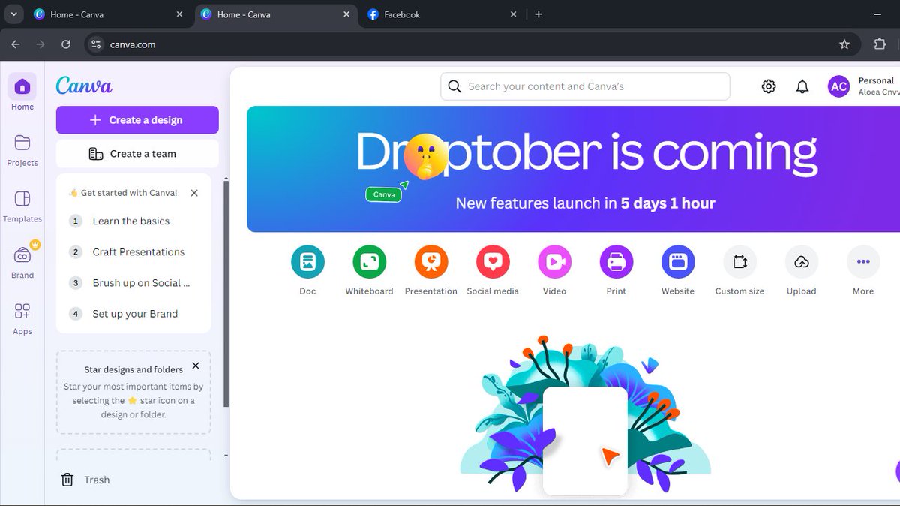Open Templates in the sidebar

click(x=22, y=199)
